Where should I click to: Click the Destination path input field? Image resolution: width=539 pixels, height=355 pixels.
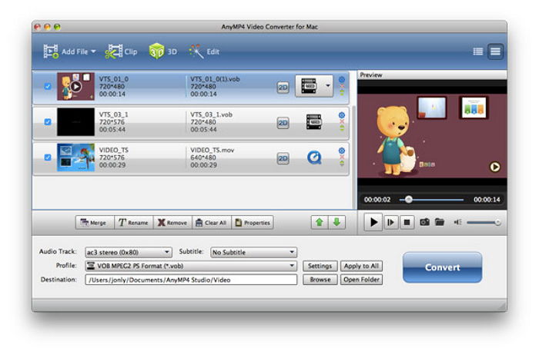coord(191,280)
